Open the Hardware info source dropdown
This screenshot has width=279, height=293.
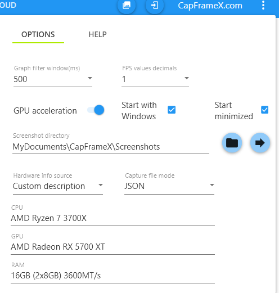58,186
